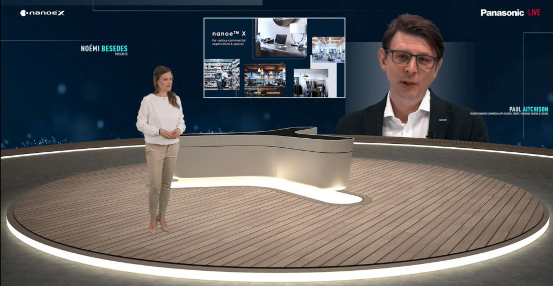Click 'For various commercial applications & spaces' text

pos(229,43)
